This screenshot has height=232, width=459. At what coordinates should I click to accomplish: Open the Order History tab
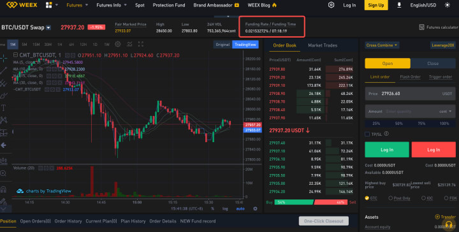click(x=68, y=221)
